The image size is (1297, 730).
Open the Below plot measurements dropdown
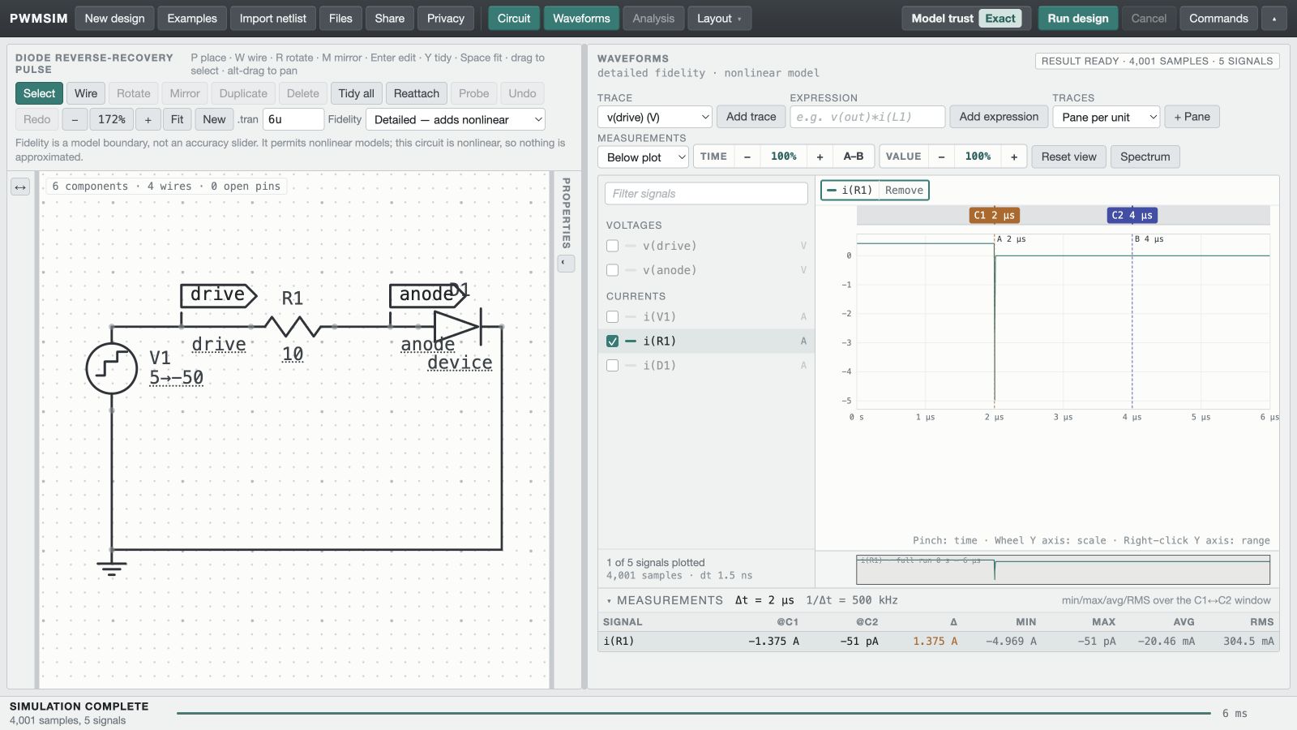point(644,157)
